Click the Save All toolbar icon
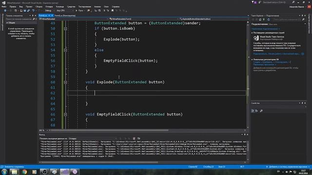 (x=28, y=11)
